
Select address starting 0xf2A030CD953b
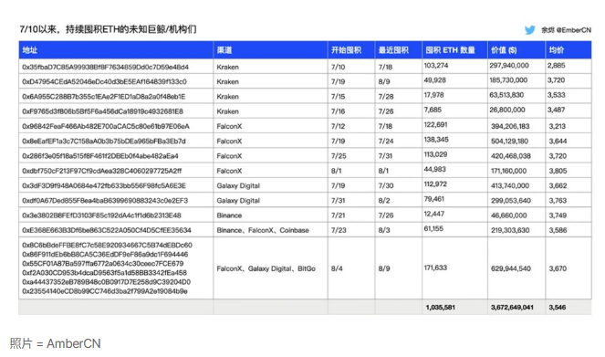tap(105, 273)
